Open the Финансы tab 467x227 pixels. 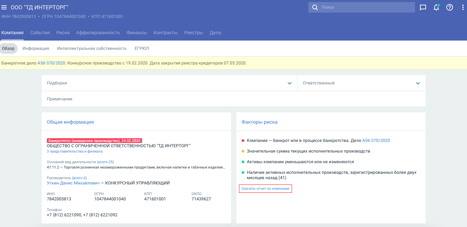coord(137,33)
